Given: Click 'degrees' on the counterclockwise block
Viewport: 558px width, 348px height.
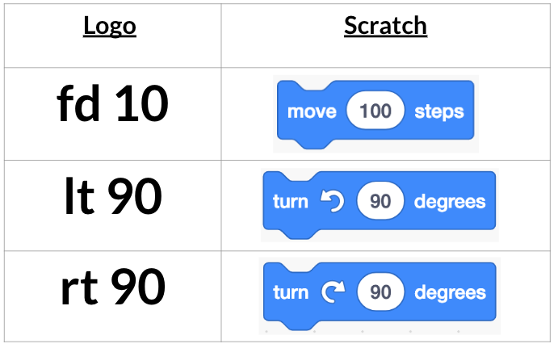Looking at the screenshot, I should (x=450, y=203).
